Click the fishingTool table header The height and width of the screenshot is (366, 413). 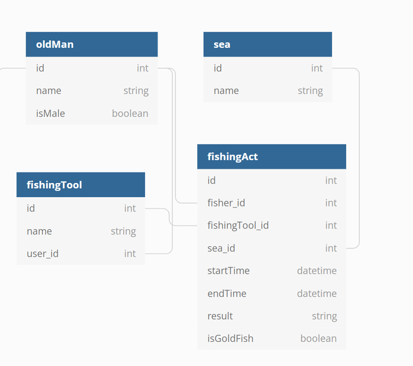[80, 185]
